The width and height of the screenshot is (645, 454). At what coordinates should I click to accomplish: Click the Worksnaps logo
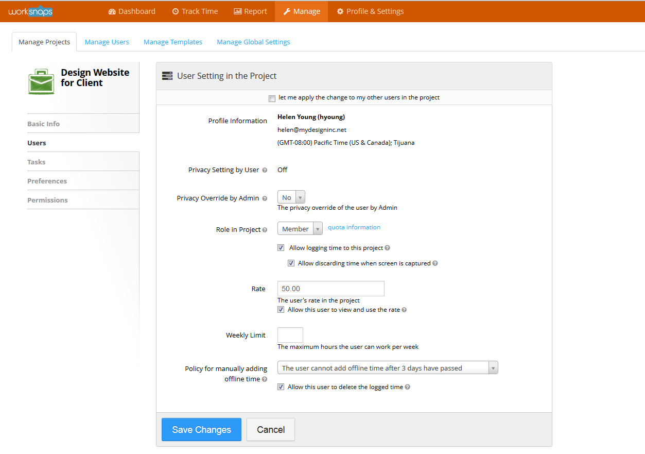(x=30, y=11)
